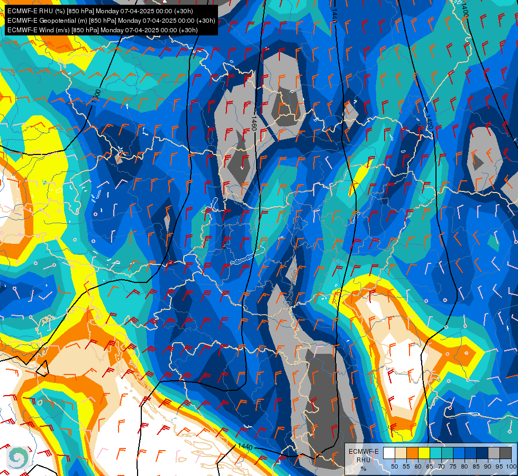Click the white below-50% legend swatch

pos(389,453)
